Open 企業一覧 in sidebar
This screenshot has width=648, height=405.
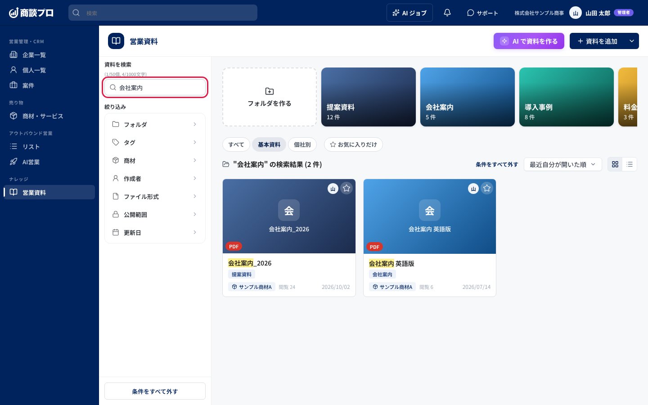click(49, 55)
